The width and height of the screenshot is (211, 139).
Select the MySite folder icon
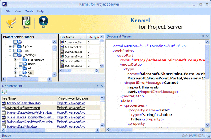point(20,46)
